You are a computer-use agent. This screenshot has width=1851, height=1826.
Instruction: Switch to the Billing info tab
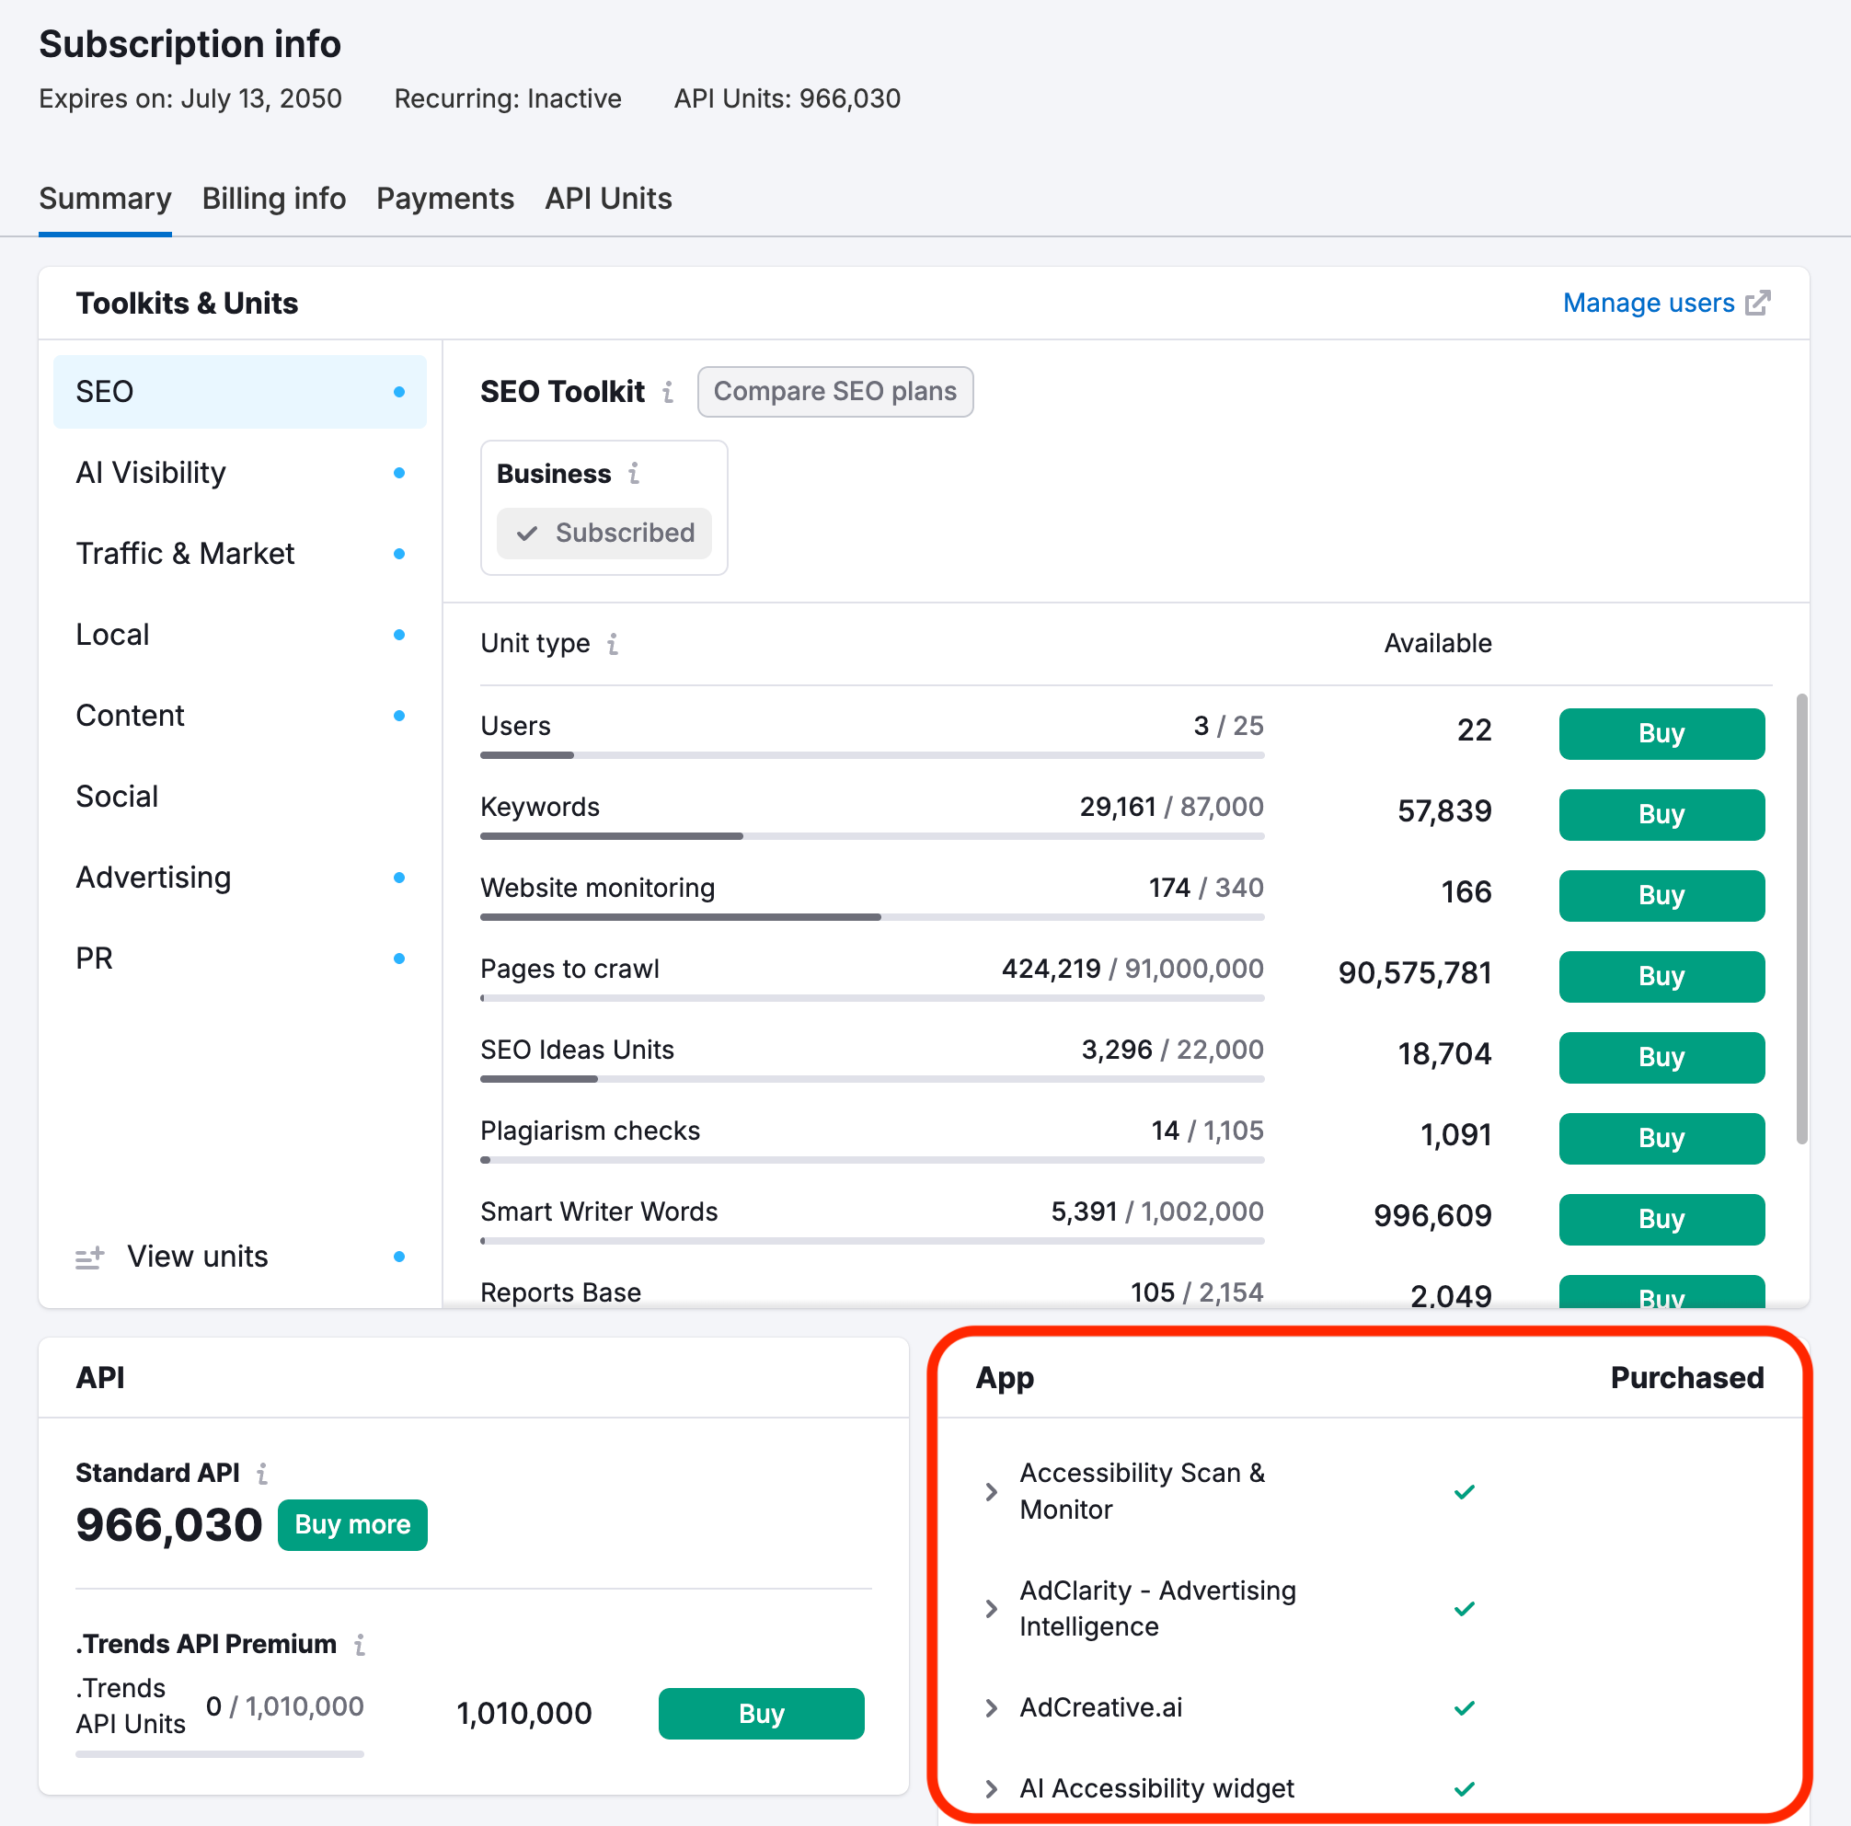(x=274, y=199)
